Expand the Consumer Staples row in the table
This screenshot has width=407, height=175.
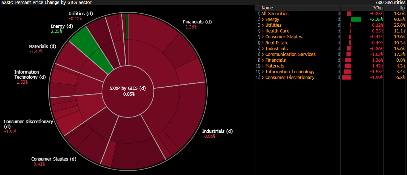[263, 37]
